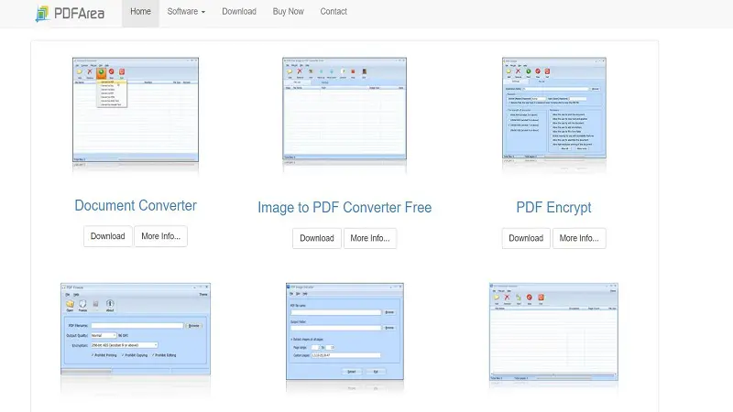733x412 pixels.
Task: Open the Contact page
Action: coord(334,12)
